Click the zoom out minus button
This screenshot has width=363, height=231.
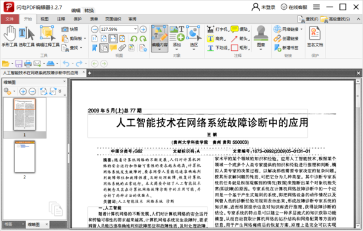[x=94, y=30]
